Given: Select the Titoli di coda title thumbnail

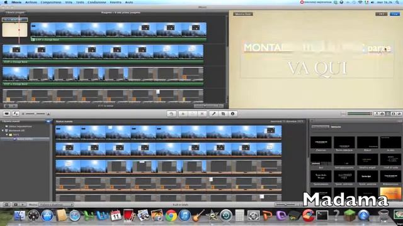Looking at the screenshot, I should tap(390, 159).
